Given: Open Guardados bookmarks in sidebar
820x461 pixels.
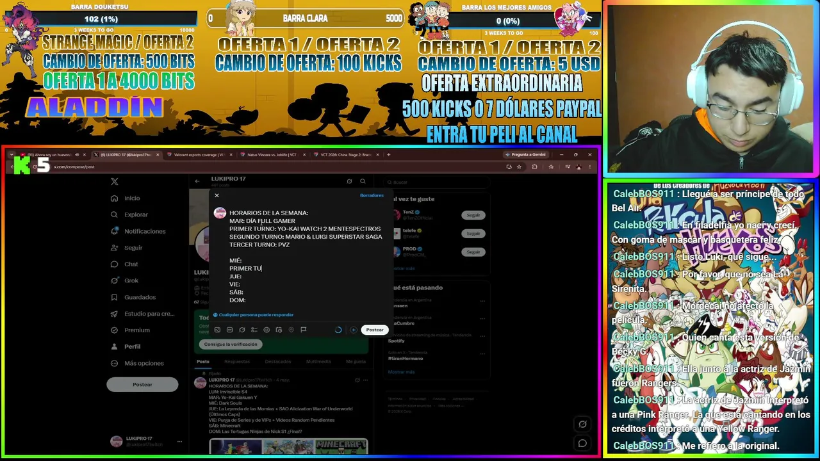Looking at the screenshot, I should 133,297.
